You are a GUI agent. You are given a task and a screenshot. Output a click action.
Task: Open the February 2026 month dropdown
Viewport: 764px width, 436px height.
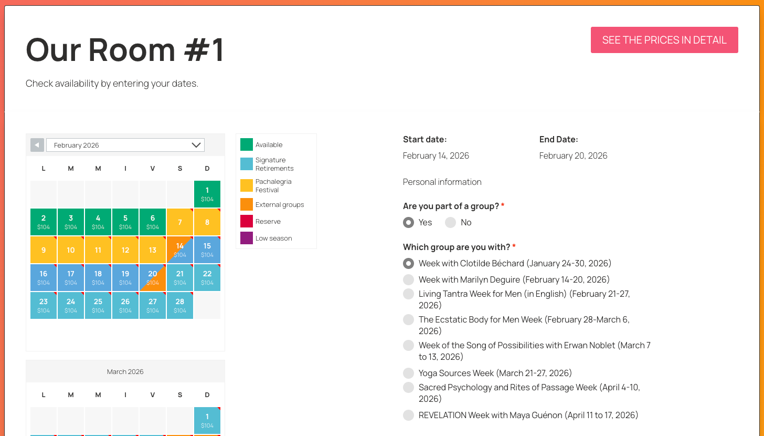point(125,145)
